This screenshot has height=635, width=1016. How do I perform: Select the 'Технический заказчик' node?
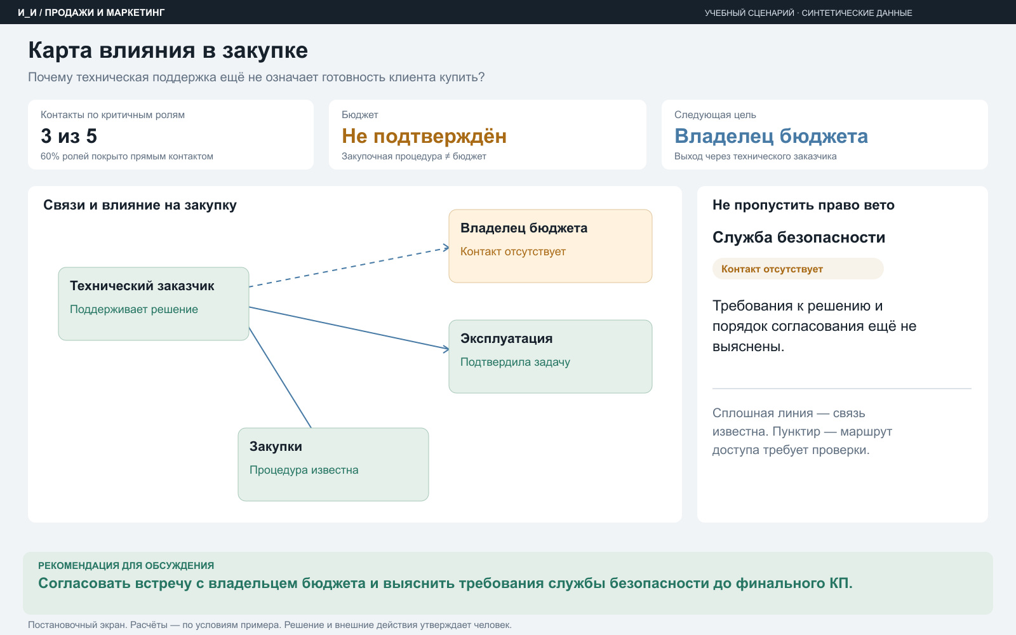tap(154, 304)
